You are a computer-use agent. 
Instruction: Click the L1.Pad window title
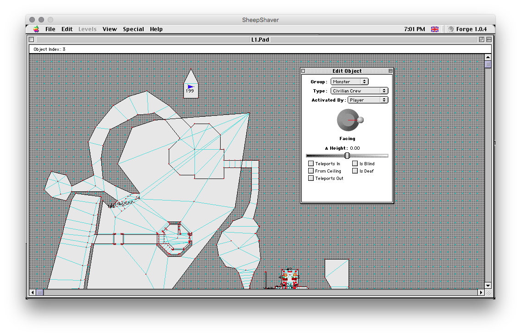click(260, 40)
